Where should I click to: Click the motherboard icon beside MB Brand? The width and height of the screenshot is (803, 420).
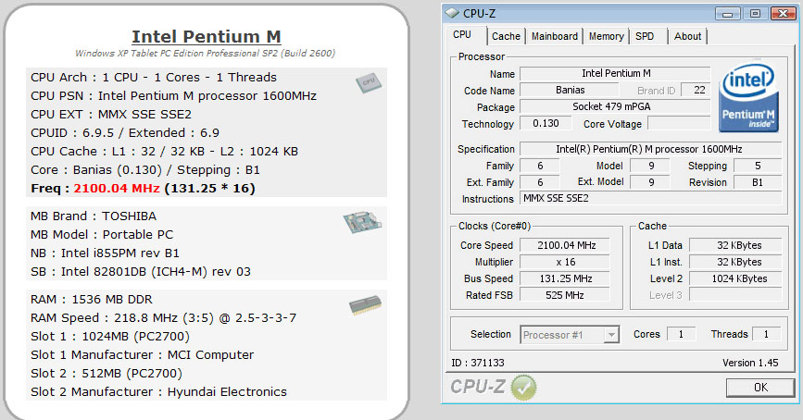point(362,221)
